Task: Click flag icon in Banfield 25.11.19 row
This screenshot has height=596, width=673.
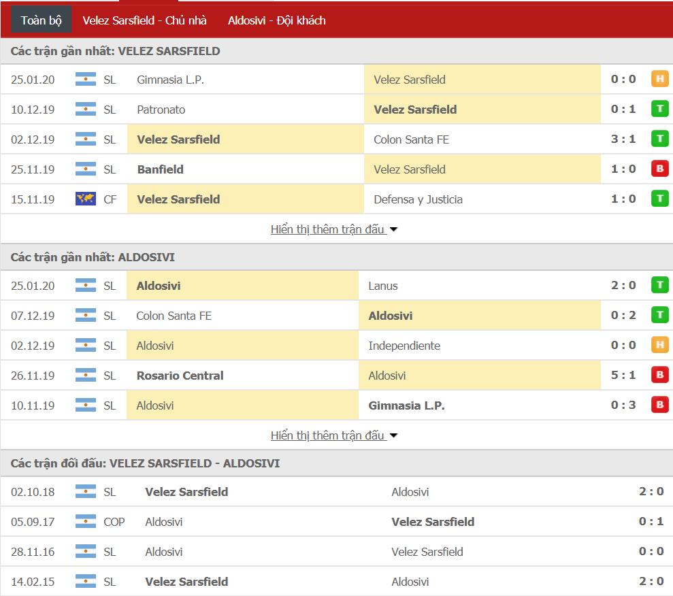Action: point(86,169)
